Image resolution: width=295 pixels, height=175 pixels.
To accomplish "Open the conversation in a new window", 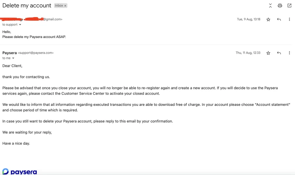I will [x=289, y=6].
